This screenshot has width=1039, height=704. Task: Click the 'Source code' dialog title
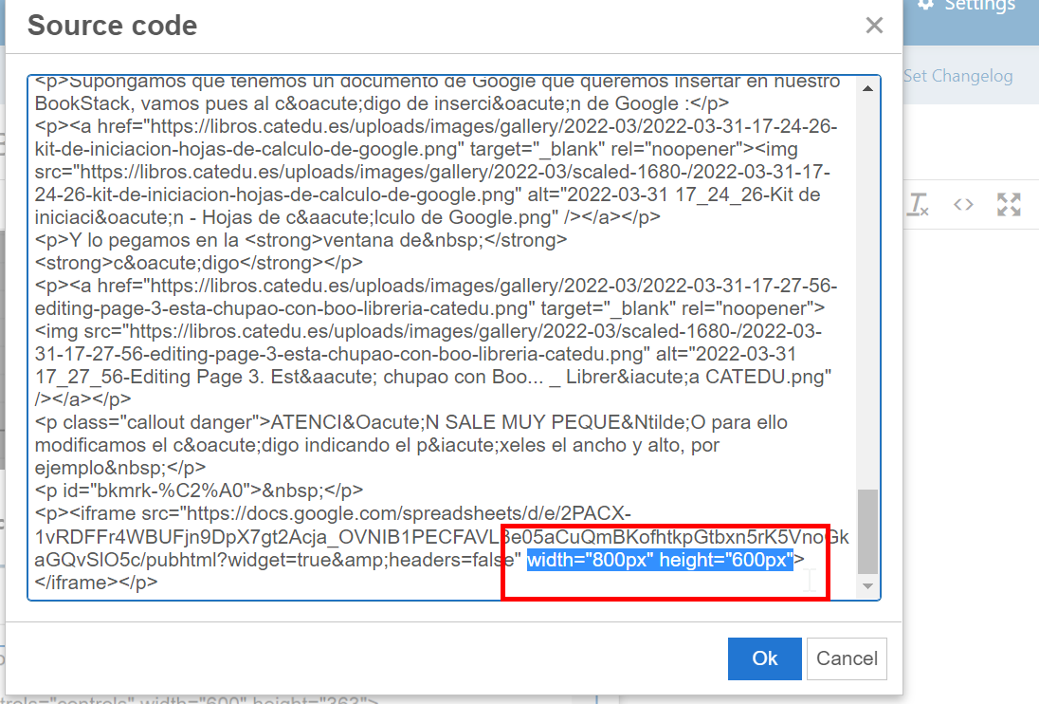pyautogui.click(x=112, y=26)
